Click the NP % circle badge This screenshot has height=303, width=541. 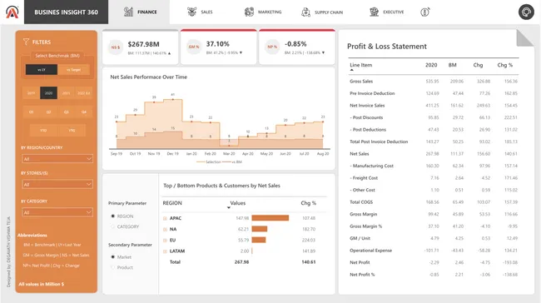pos(272,47)
